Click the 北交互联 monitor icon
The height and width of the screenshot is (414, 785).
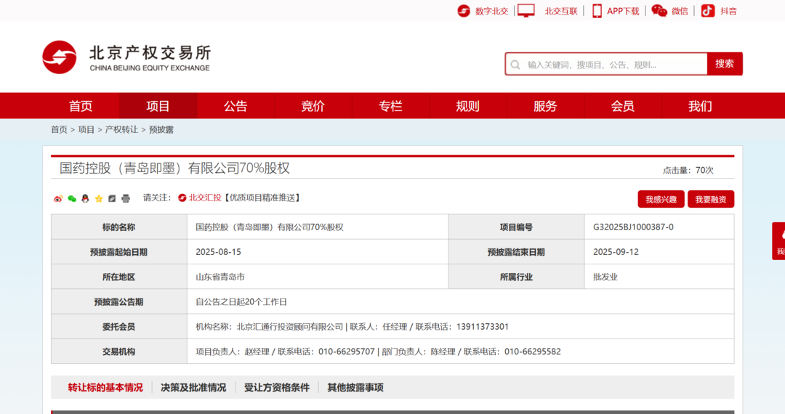[526, 10]
